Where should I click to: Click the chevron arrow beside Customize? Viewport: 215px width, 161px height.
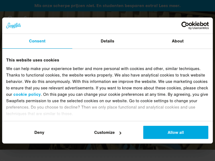(x=120, y=133)
